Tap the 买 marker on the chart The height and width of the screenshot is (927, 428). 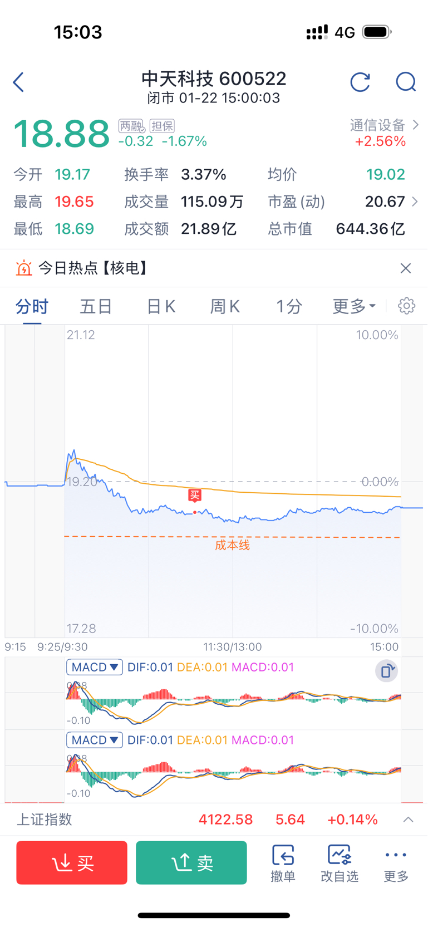194,495
